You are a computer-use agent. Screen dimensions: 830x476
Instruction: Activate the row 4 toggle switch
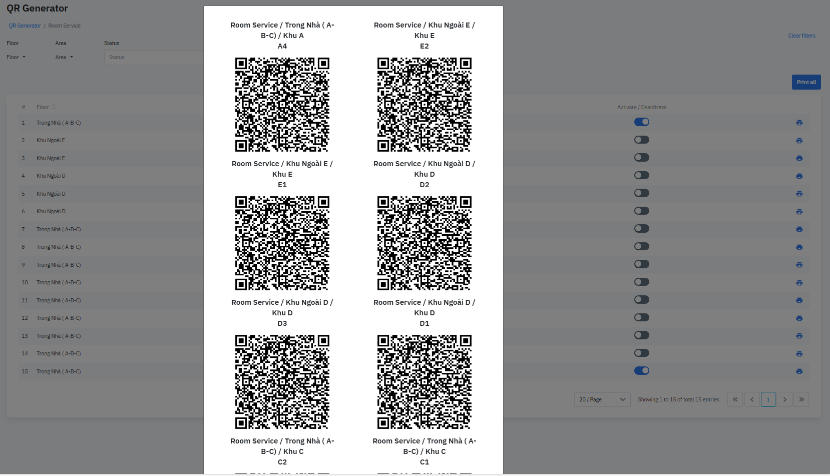[642, 175]
